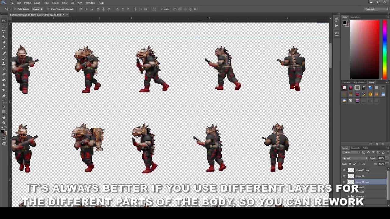Open the Color panel flyout menu

pos(387,17)
